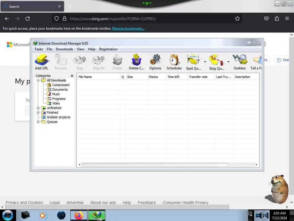Open the Registration menu
294x221 pixels.
[108, 49]
